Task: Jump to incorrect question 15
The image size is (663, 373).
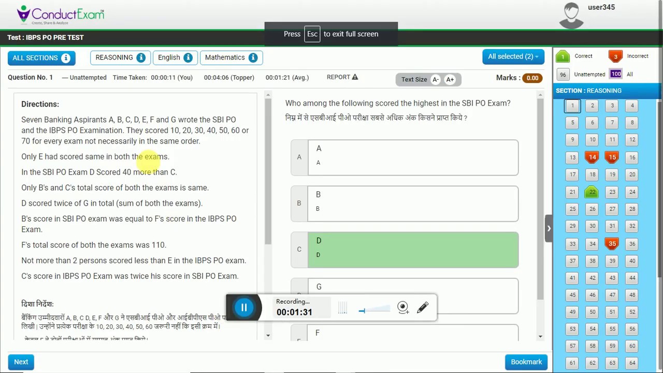Action: point(612,157)
